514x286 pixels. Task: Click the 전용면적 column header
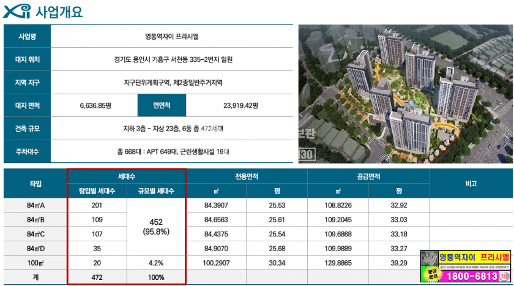point(247,175)
